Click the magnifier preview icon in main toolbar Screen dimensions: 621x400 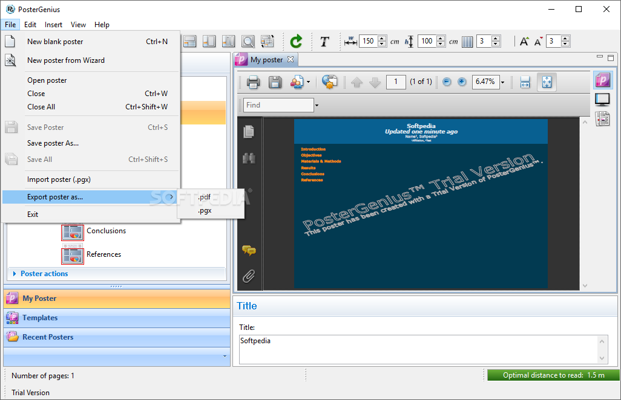(248, 41)
